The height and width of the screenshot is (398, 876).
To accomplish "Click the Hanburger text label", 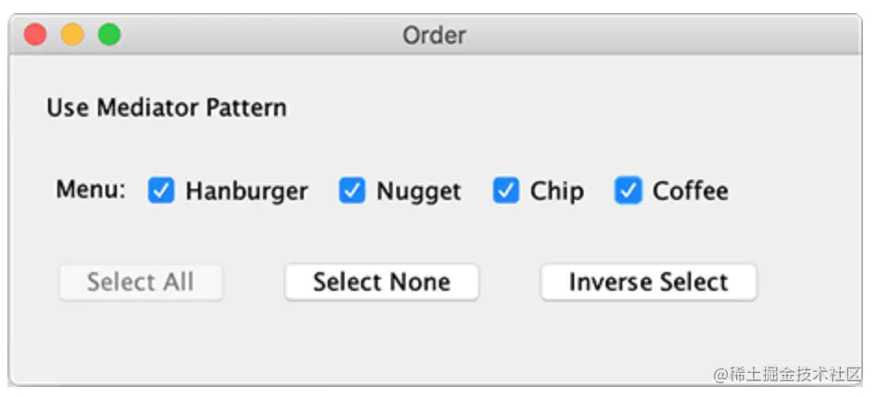I will click(x=246, y=192).
